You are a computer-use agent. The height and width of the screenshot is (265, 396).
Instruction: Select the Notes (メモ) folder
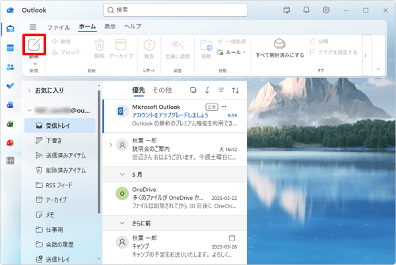click(x=60, y=215)
